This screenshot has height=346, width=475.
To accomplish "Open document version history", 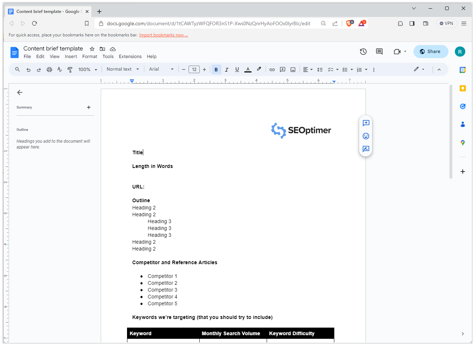I will (x=363, y=52).
